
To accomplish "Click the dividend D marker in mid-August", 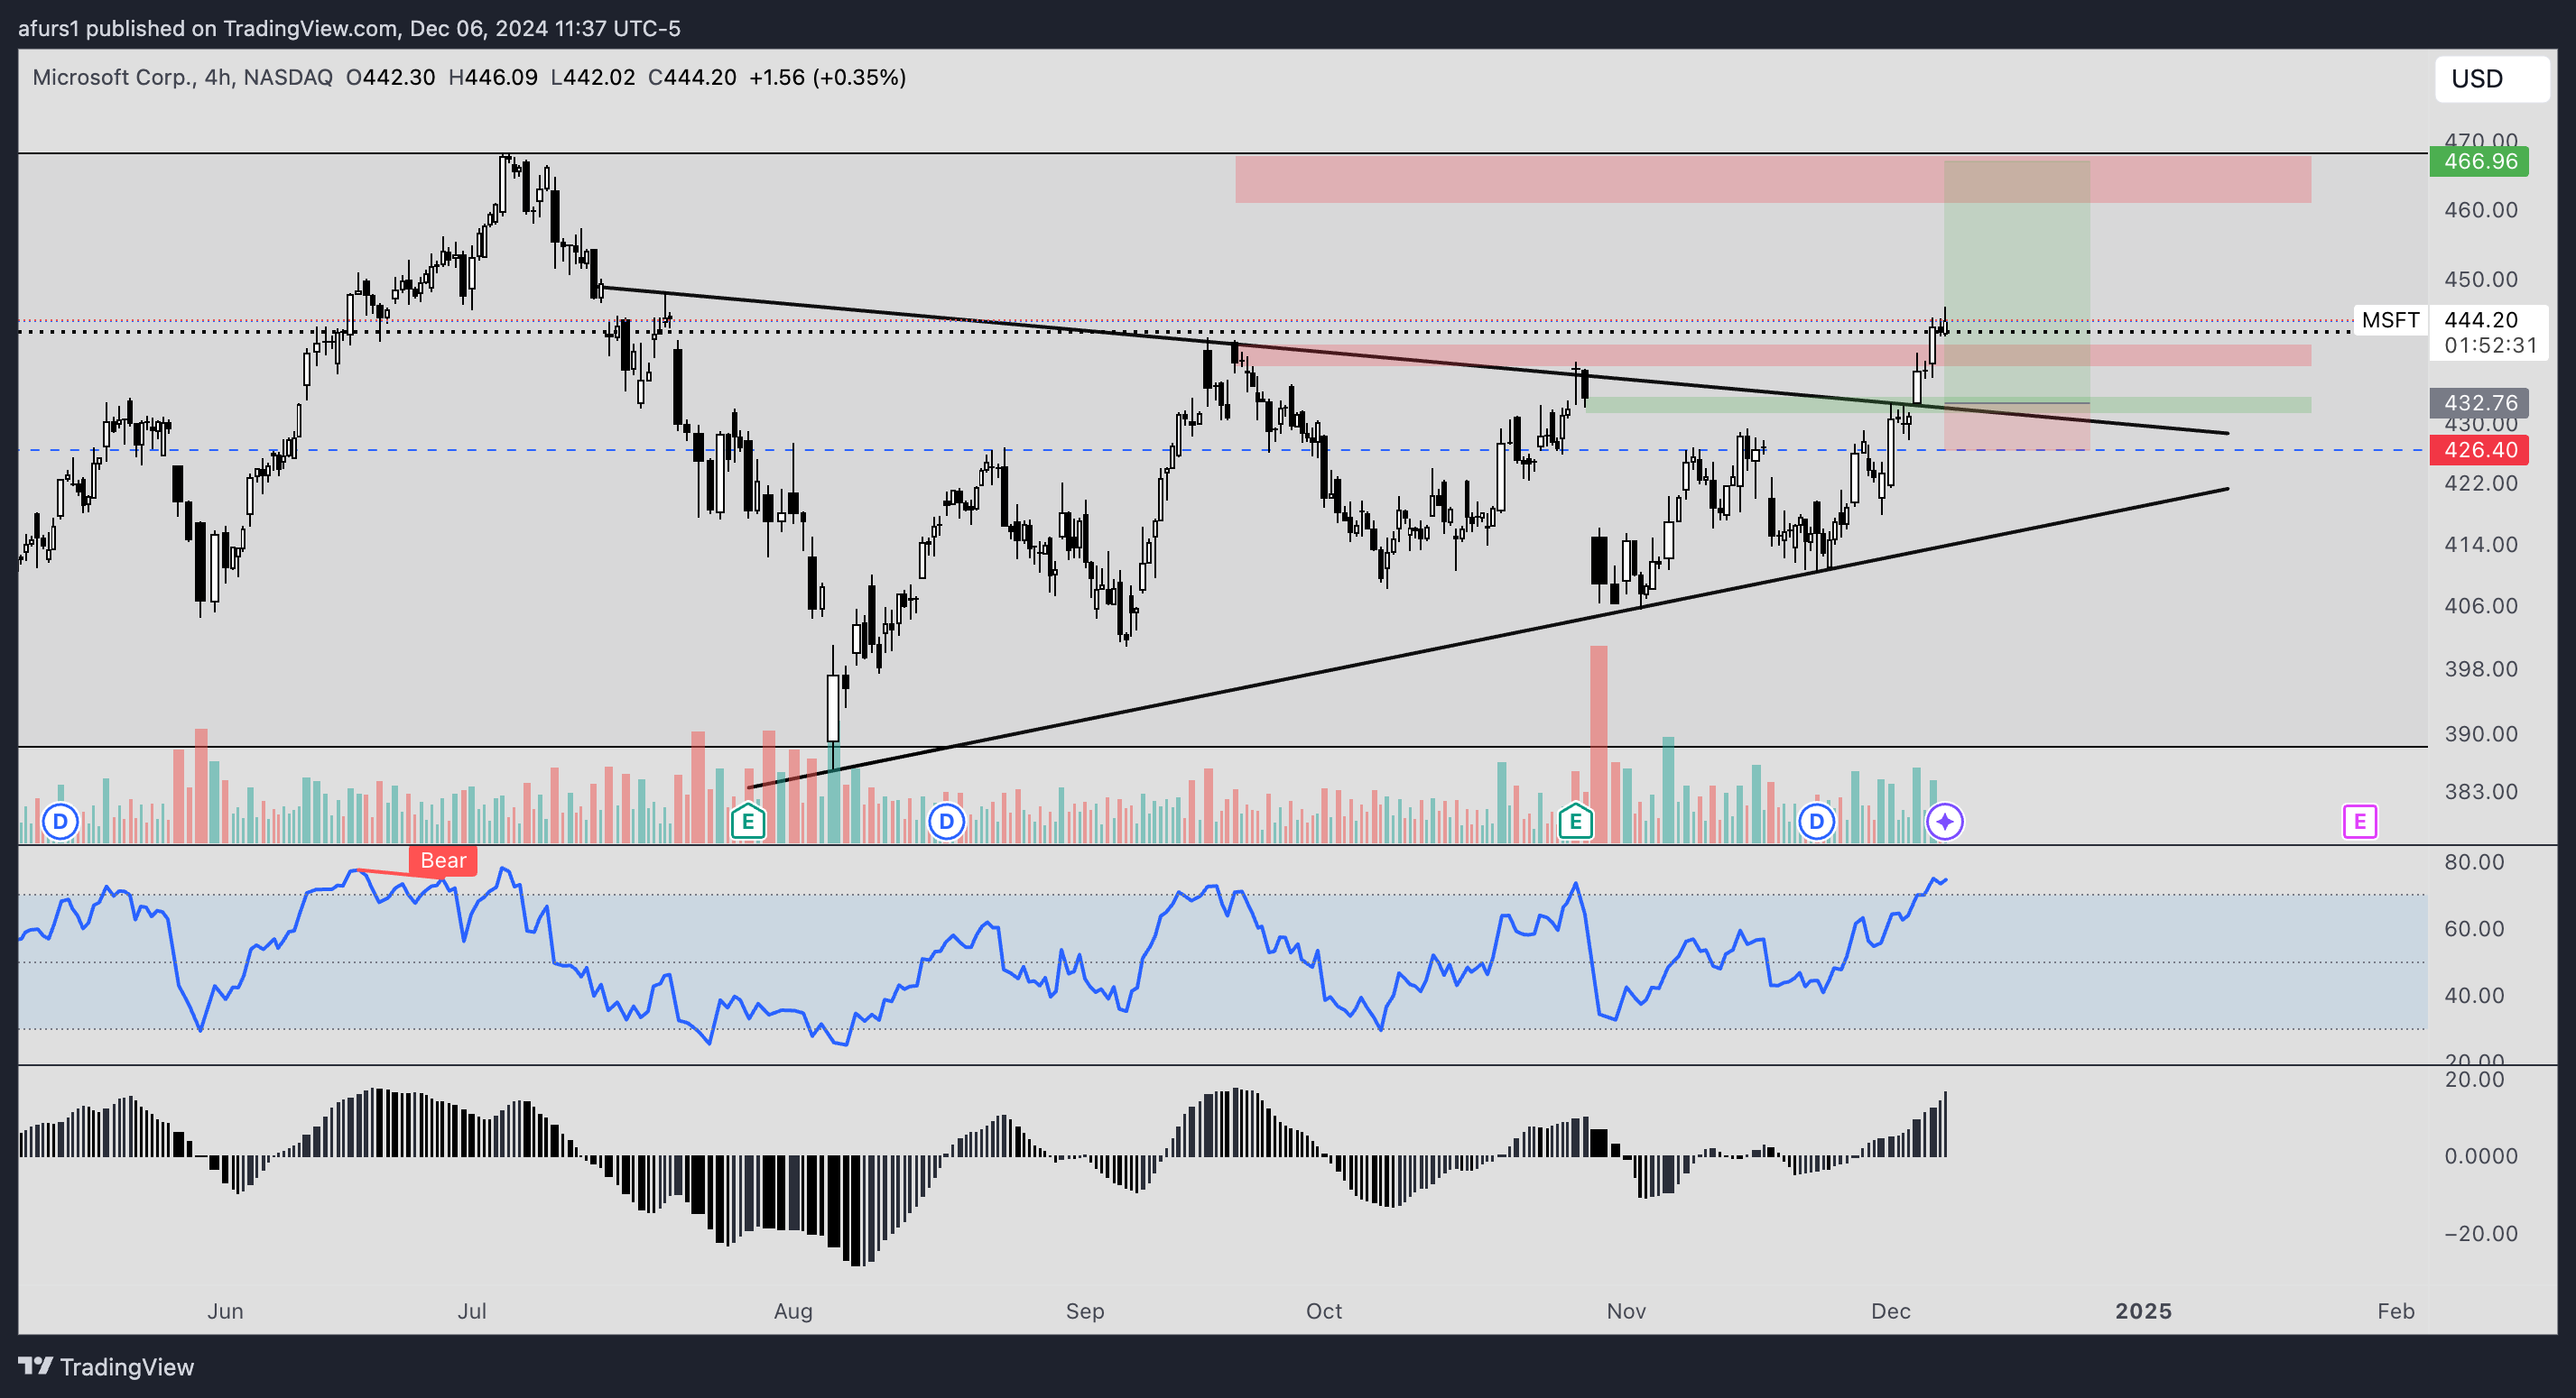I will click(946, 823).
